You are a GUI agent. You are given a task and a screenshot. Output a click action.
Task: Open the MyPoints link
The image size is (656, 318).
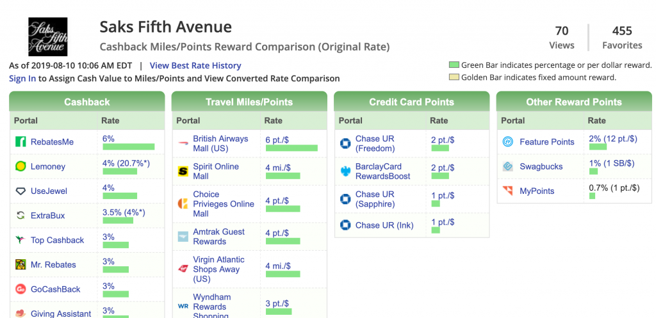(537, 191)
